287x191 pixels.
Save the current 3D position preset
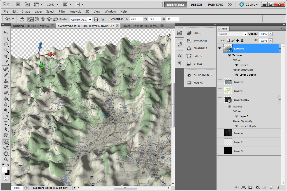[x=96, y=19]
